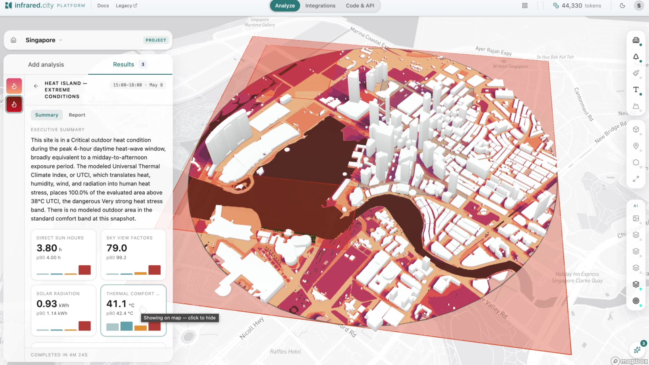Expand the Singapore project dropdown chevron
Screen dimensions: 649x365
point(61,40)
